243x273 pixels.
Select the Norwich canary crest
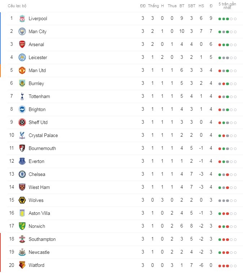coord(22,226)
